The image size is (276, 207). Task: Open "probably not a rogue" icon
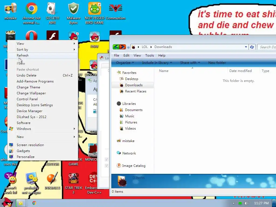point(31,183)
